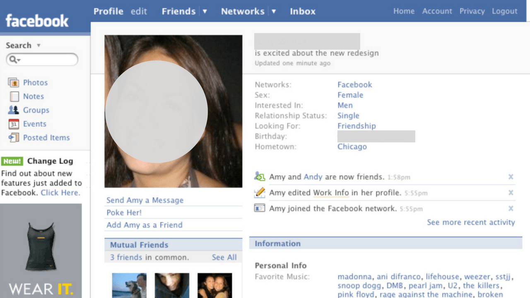
Task: Open Privacy settings link
Action: tap(472, 11)
